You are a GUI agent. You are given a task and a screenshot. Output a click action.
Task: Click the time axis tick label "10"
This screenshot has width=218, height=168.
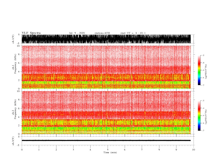(x=194, y=150)
